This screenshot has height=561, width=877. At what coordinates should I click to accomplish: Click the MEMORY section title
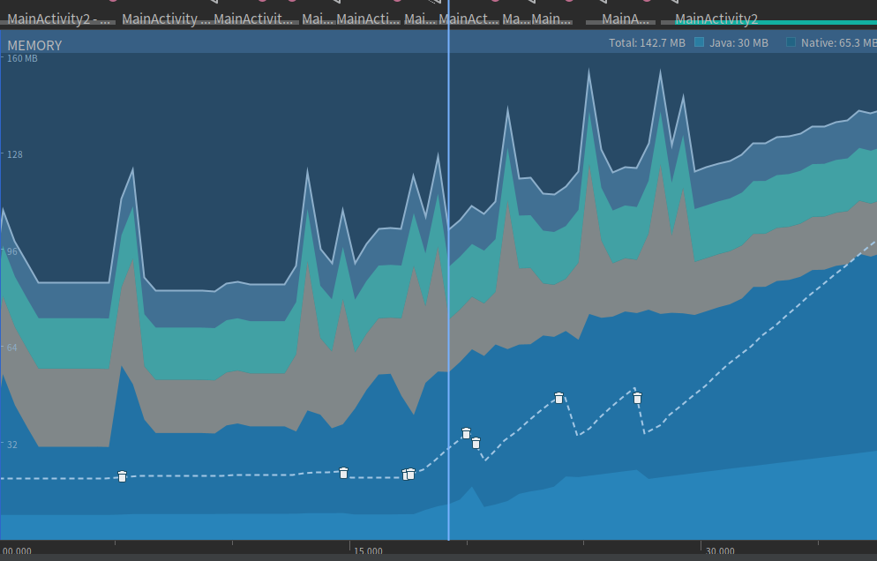click(34, 45)
